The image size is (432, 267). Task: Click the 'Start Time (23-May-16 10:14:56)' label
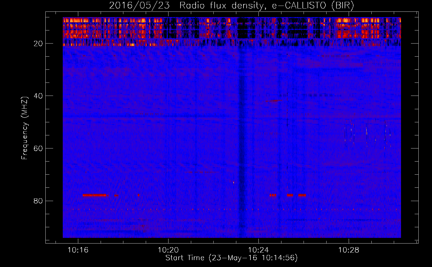click(231, 258)
